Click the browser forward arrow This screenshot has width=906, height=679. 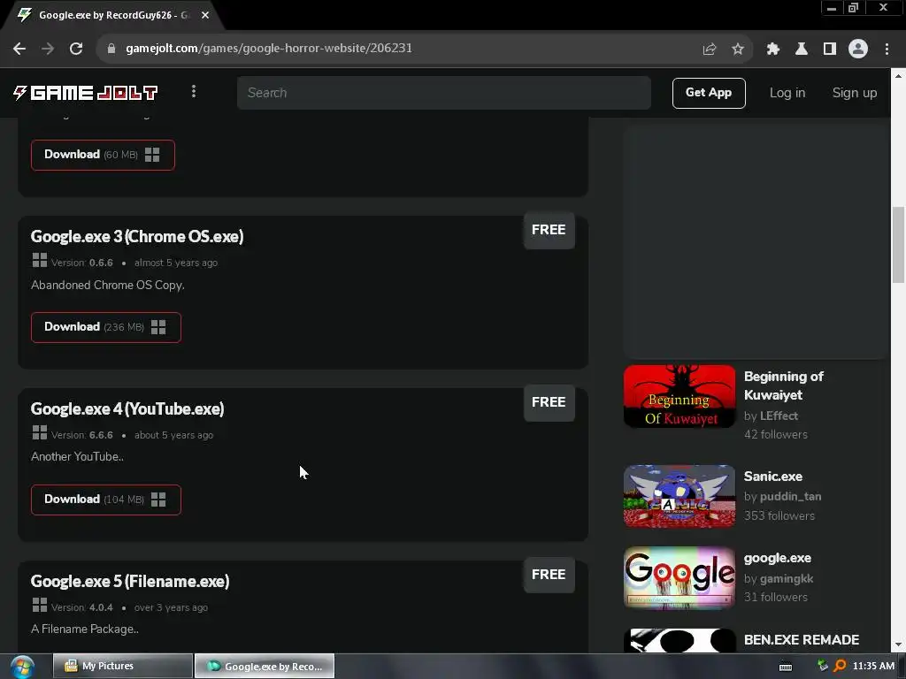[x=48, y=49]
